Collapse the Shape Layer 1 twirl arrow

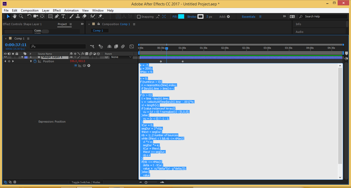23,57
